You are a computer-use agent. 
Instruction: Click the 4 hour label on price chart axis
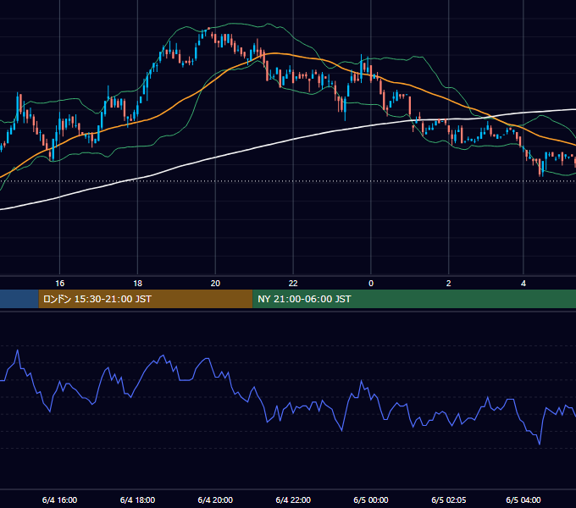click(x=523, y=284)
